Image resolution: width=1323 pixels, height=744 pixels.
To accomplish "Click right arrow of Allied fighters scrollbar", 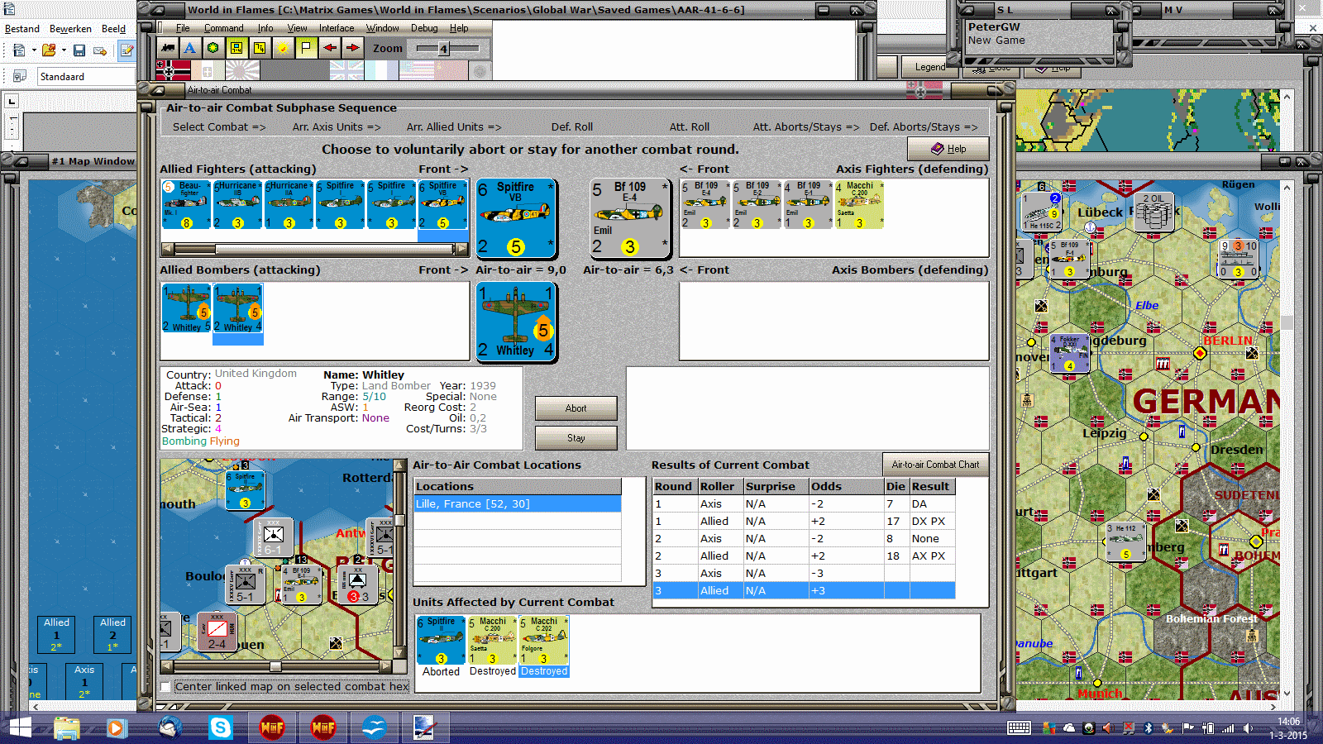I will point(462,248).
